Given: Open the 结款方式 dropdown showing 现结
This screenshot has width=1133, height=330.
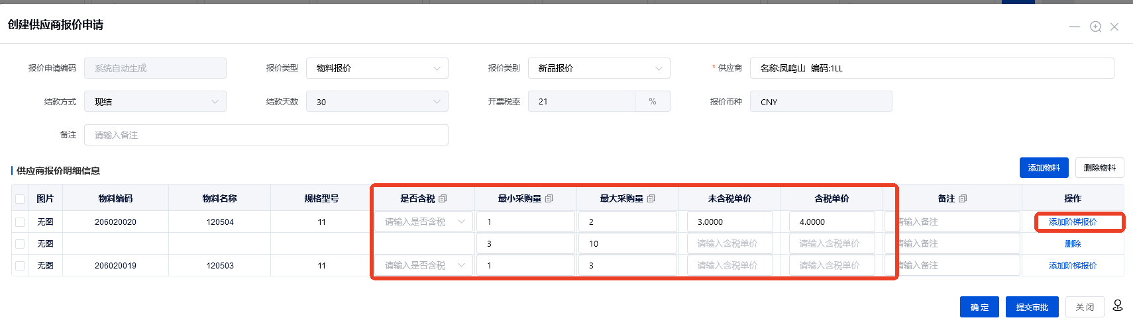Looking at the screenshot, I should pyautogui.click(x=155, y=101).
